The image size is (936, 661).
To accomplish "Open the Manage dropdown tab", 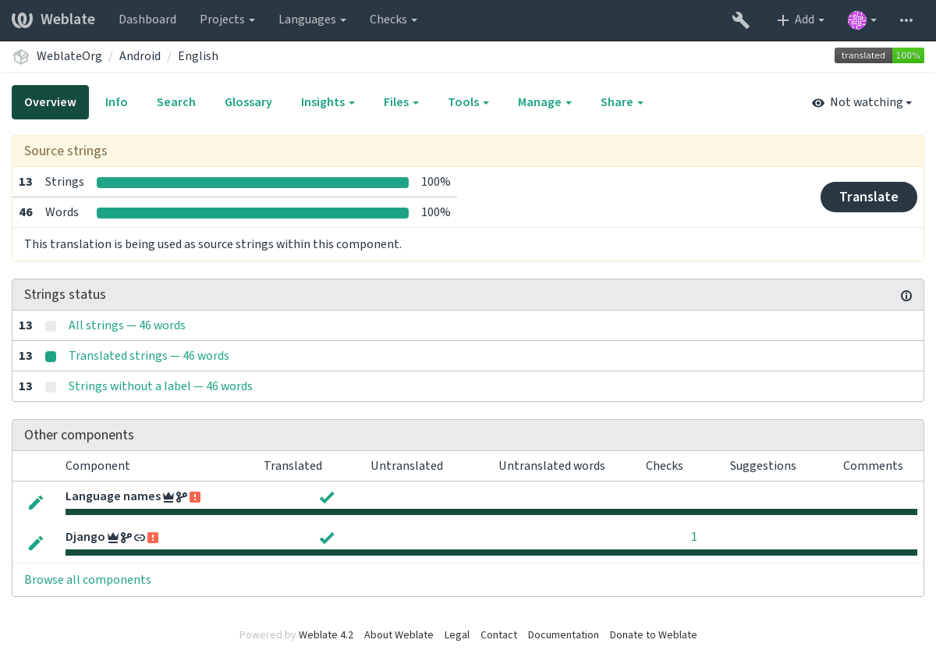I will coord(544,102).
